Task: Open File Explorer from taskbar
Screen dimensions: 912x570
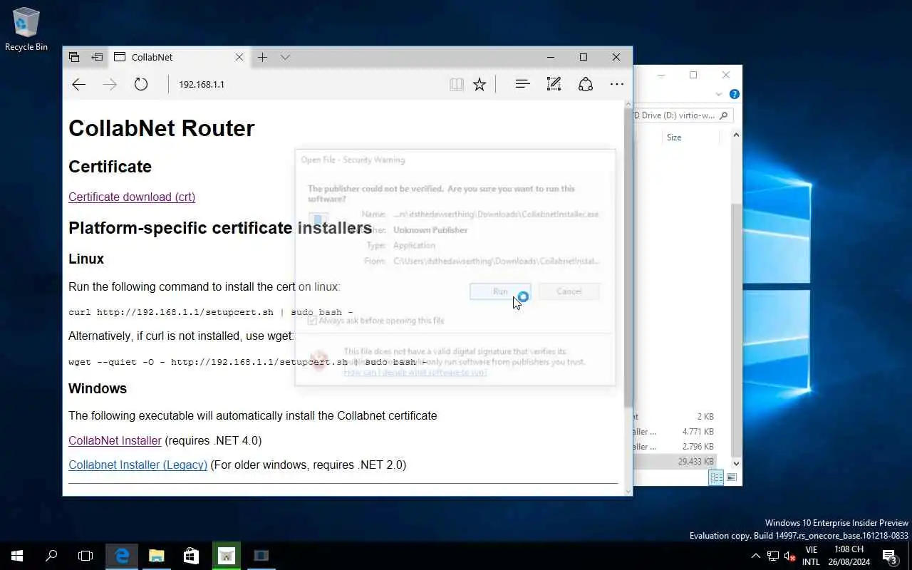Action: [157, 556]
